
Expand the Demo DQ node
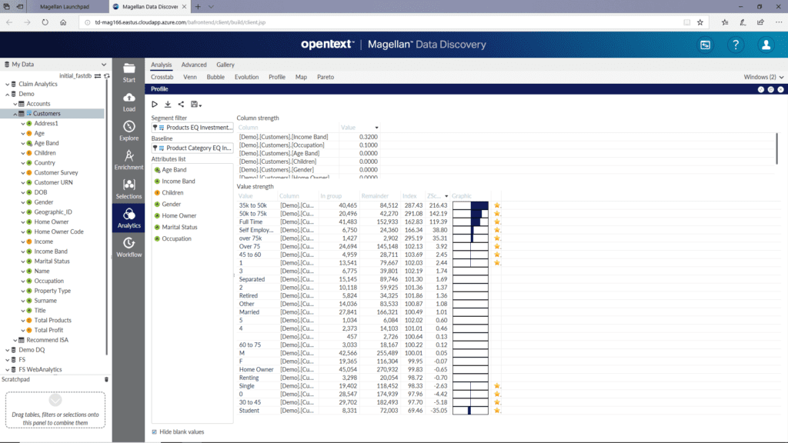pyautogui.click(x=8, y=350)
